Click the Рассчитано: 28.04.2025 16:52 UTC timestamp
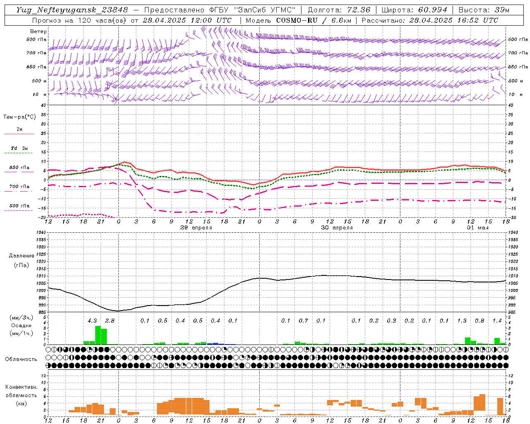 click(x=430, y=20)
